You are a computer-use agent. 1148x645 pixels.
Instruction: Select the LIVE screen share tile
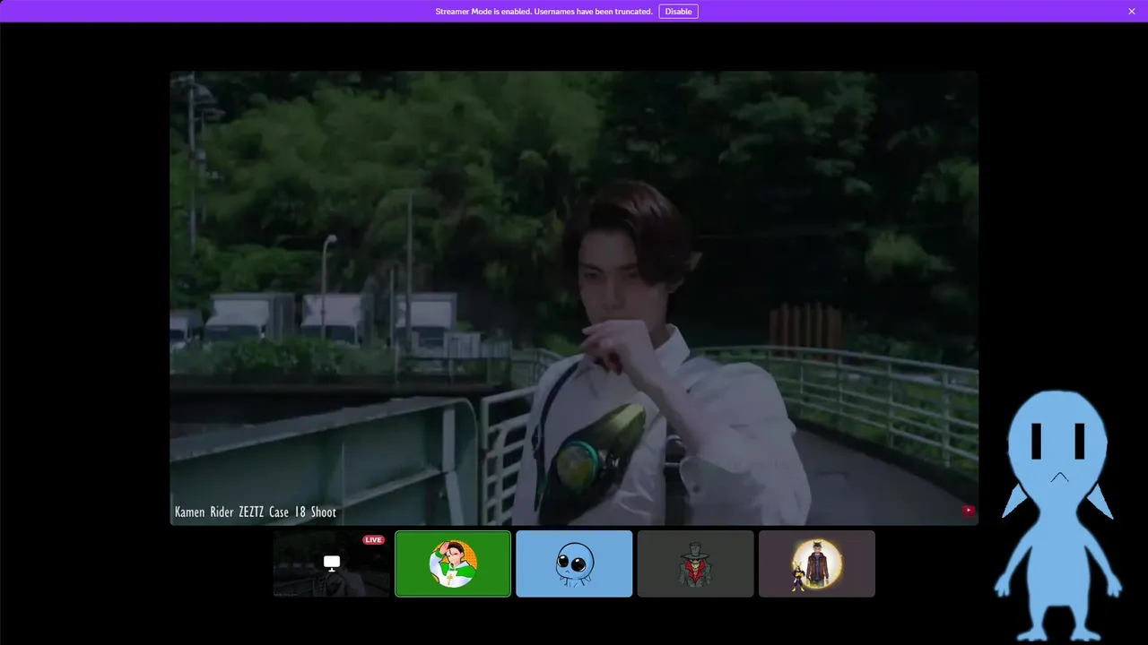click(x=332, y=563)
